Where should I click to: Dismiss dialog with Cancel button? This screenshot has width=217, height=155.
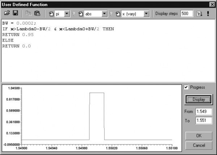click(199, 145)
